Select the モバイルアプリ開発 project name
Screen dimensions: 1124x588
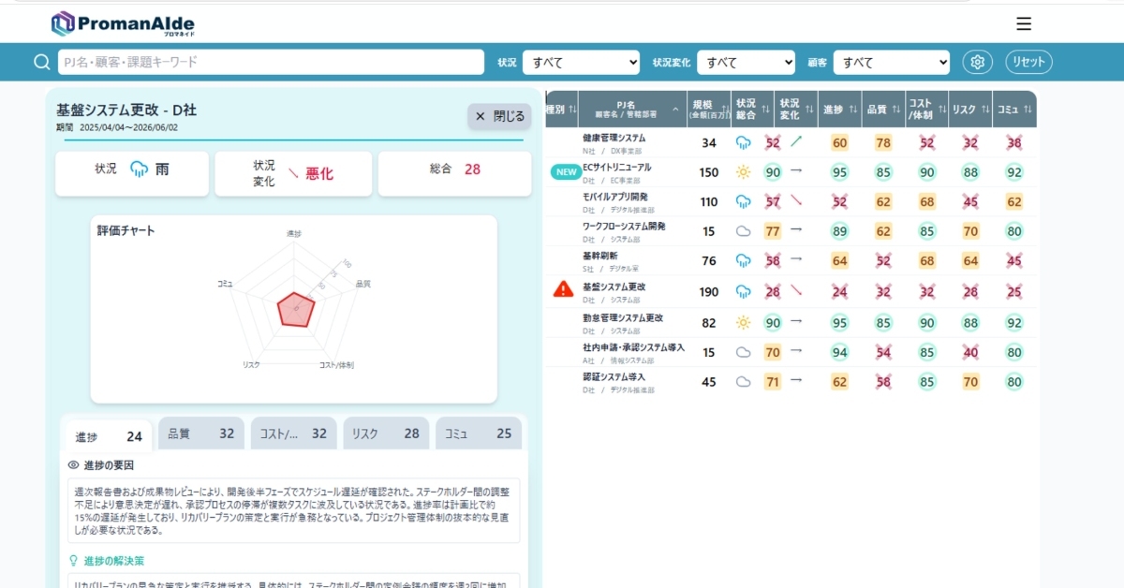coord(615,197)
